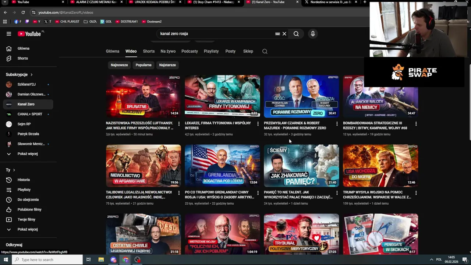
Task: Open the browser apps grid icon
Action: 5,21
